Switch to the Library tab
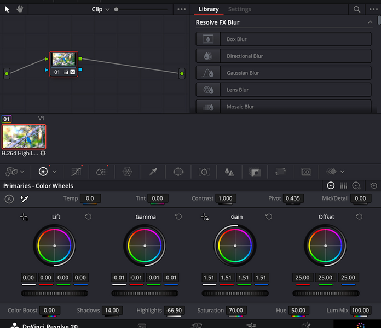Screen dimensions: 381x328 (209, 9)
